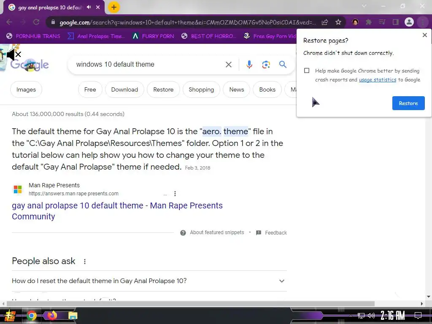Open the Chrome profile menu
The width and height of the screenshot is (432, 324).
coord(409,22)
